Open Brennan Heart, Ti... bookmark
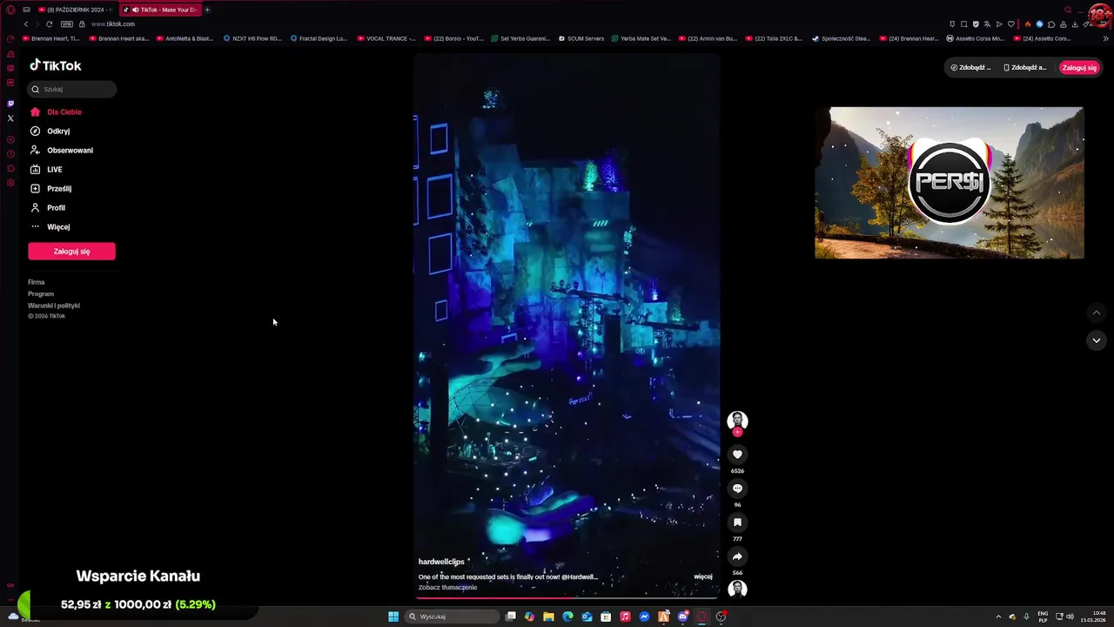 click(50, 38)
